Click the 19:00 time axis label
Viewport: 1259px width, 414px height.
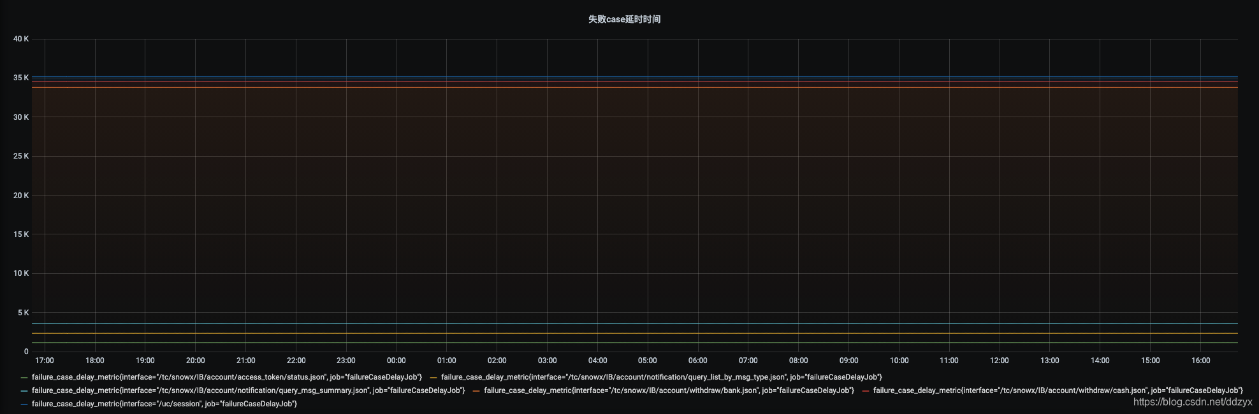(x=145, y=360)
